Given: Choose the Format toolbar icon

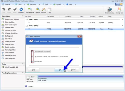Looking at the screenshot, I should [43, 9].
